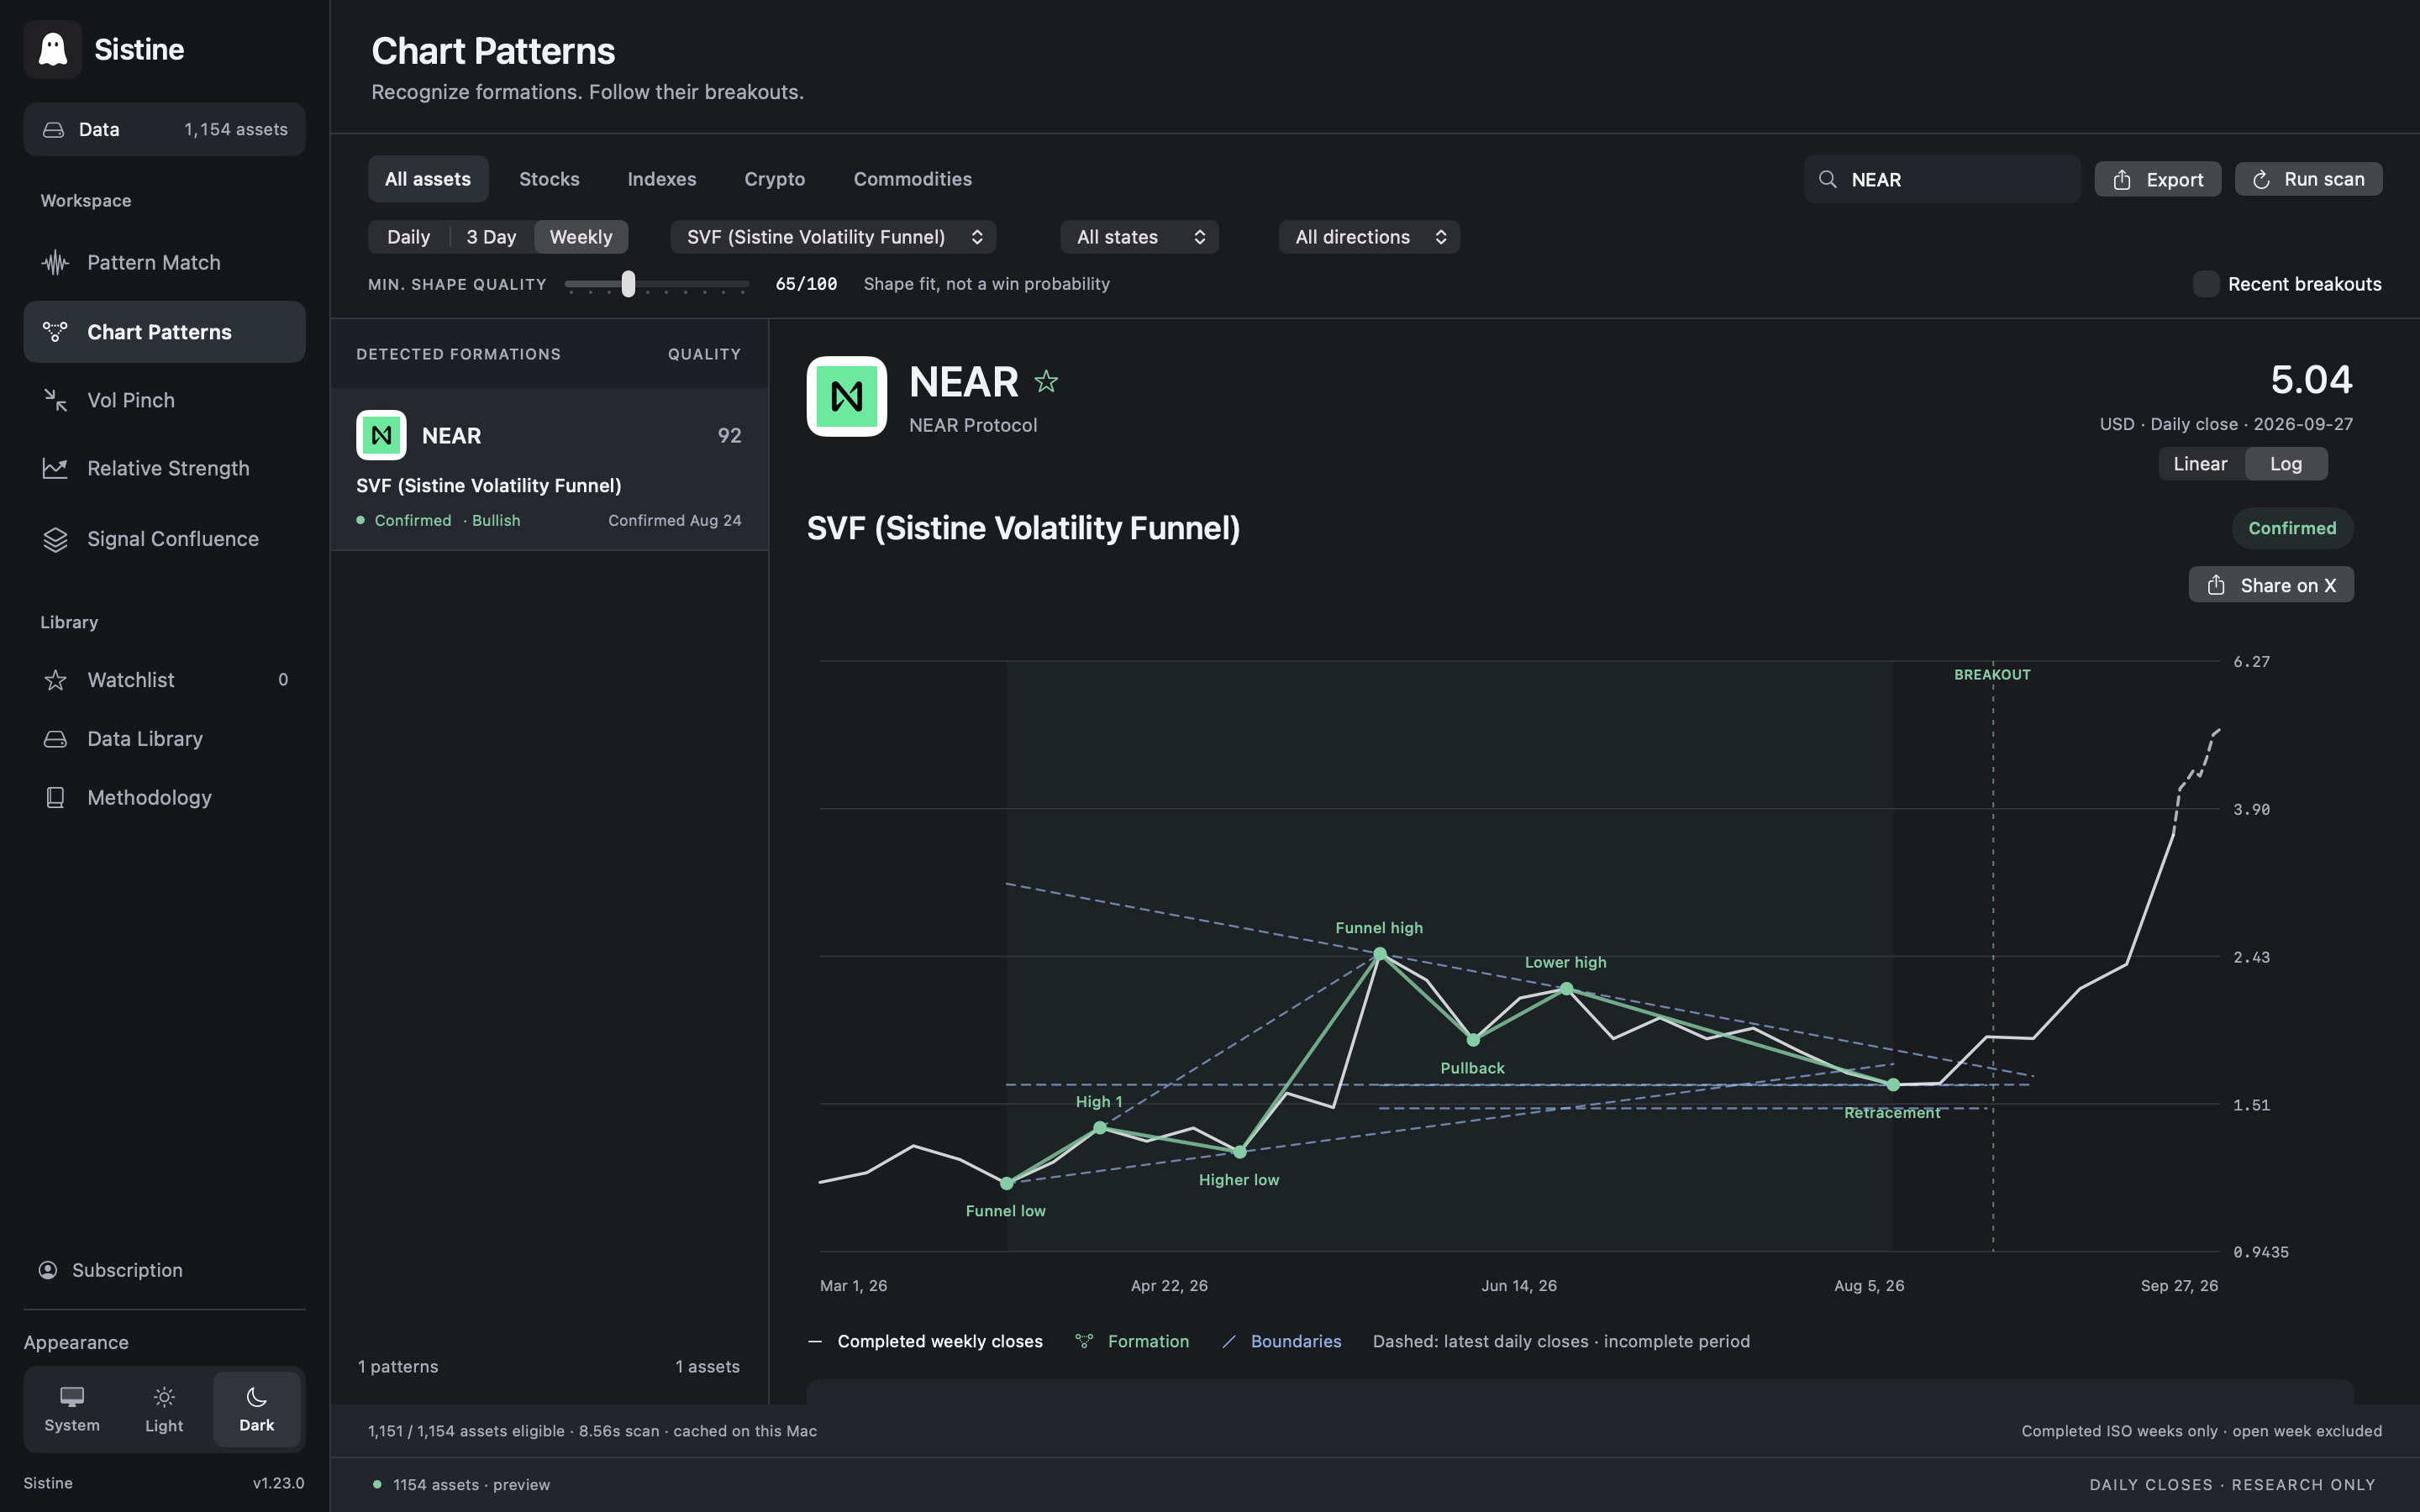
Task: Click the Quality column header
Action: point(704,354)
